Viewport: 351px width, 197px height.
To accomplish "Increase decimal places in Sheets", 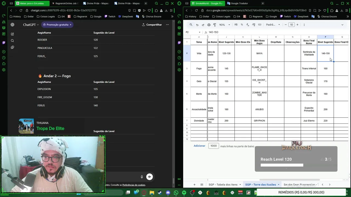I will click(x=253, y=25).
